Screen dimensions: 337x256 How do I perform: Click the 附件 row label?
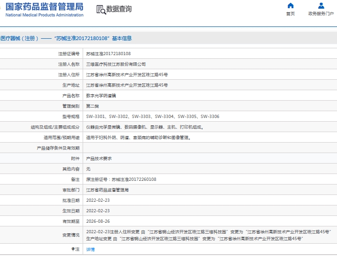click(75, 159)
